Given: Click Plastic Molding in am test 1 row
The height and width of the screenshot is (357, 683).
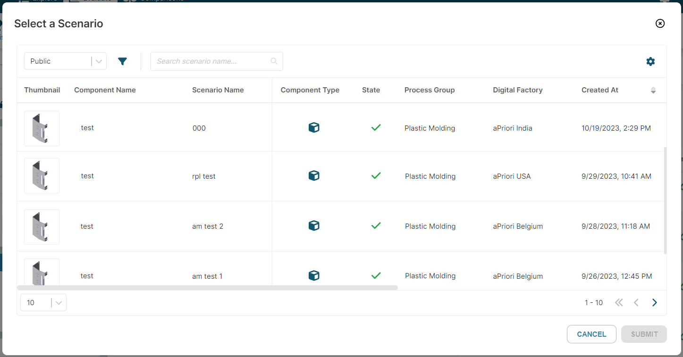Looking at the screenshot, I should pyautogui.click(x=430, y=276).
